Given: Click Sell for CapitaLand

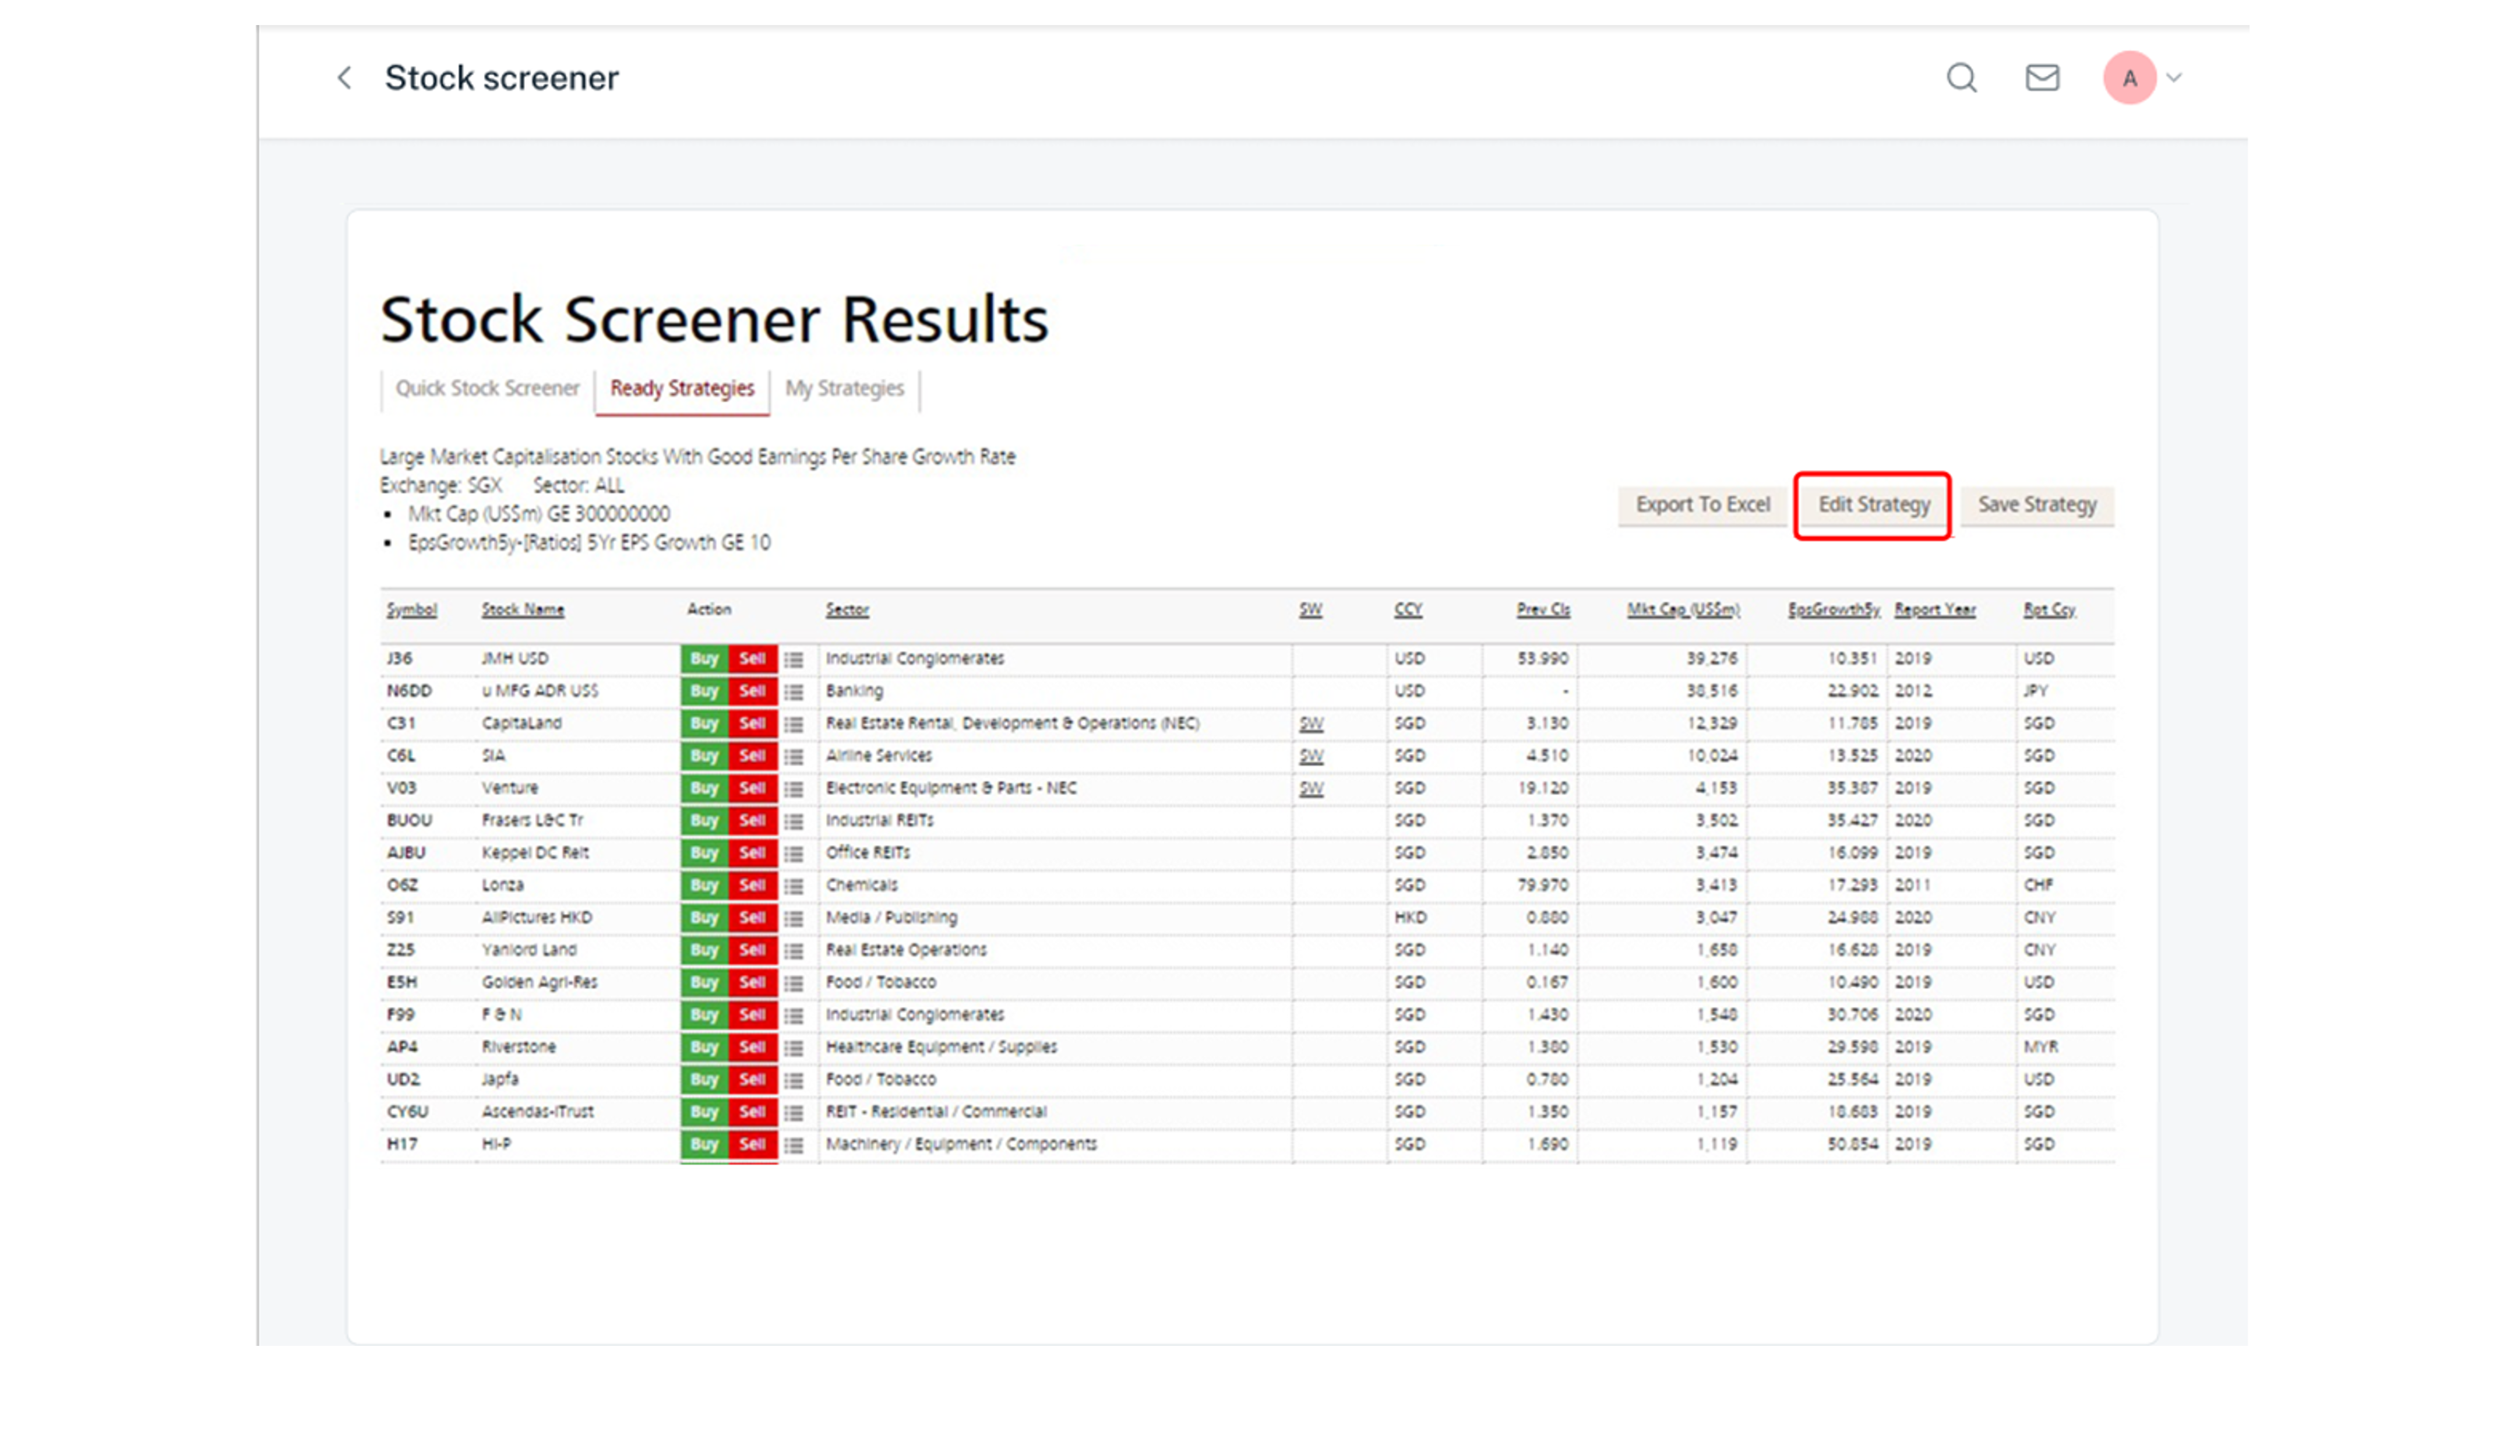Looking at the screenshot, I should [753, 724].
